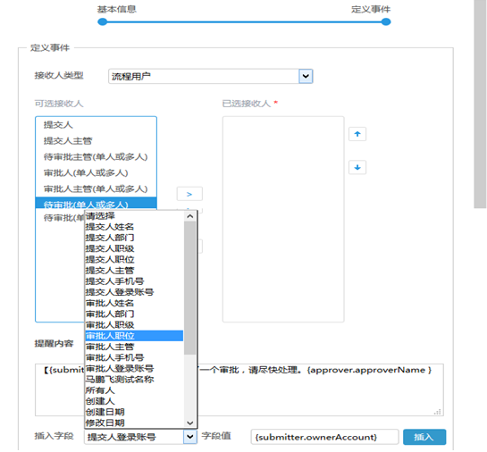Click the > button to add recipient
The image size is (487, 452).
pos(189,194)
